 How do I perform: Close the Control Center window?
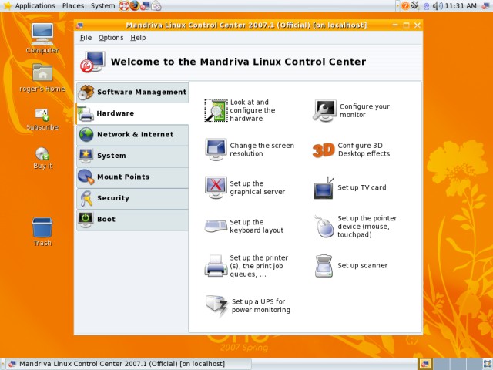418,25
